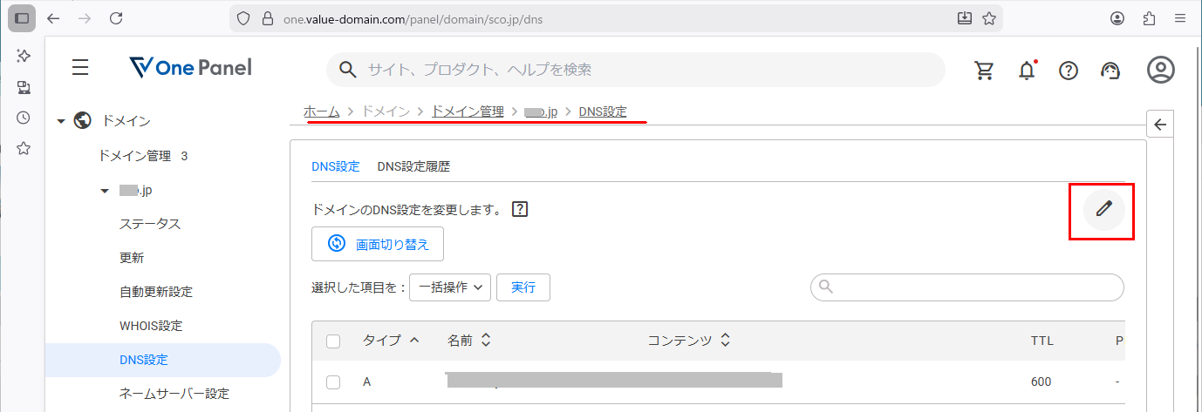Open WHOIS設定 in the sidebar
The width and height of the screenshot is (1202, 412).
click(x=151, y=326)
